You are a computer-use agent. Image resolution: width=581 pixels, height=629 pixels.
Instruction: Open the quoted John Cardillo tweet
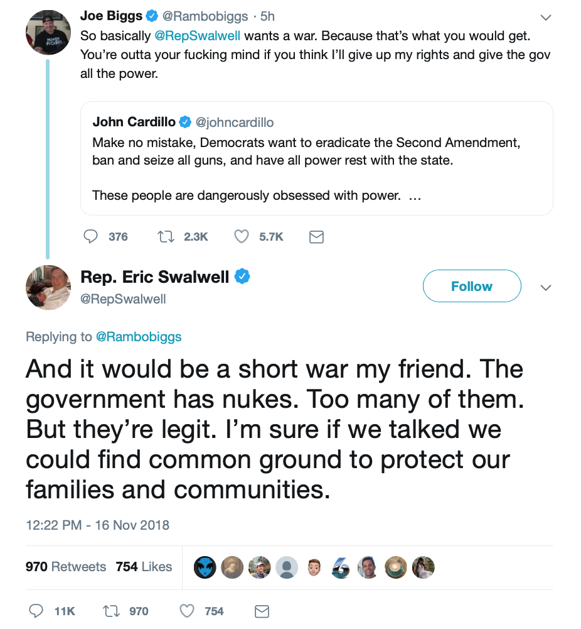(316, 158)
